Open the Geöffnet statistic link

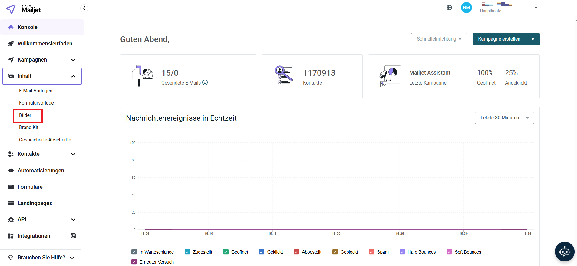point(486,83)
